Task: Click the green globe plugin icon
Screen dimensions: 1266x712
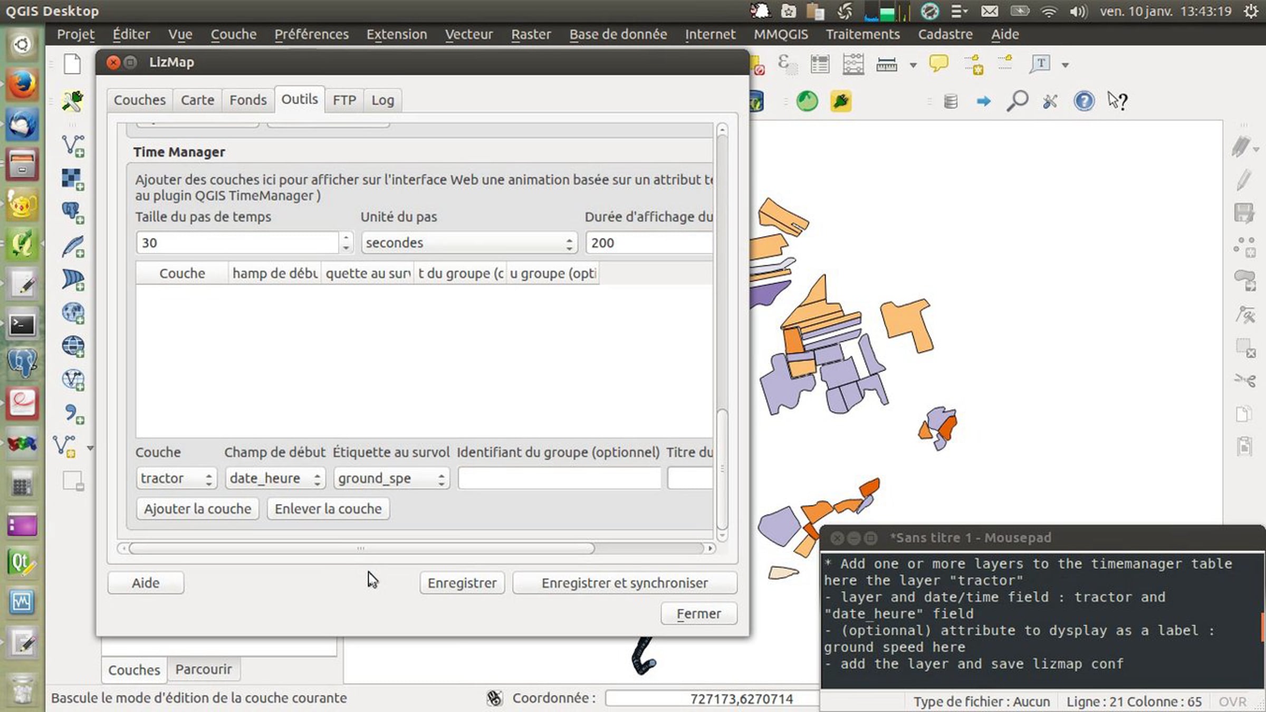Action: pos(807,101)
